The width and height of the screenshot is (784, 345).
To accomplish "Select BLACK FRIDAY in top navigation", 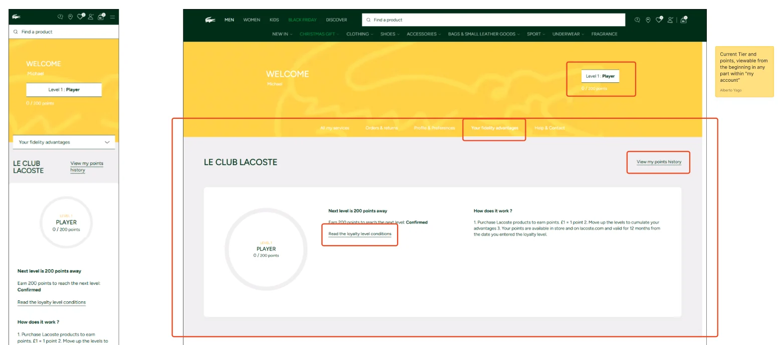I will coord(302,20).
